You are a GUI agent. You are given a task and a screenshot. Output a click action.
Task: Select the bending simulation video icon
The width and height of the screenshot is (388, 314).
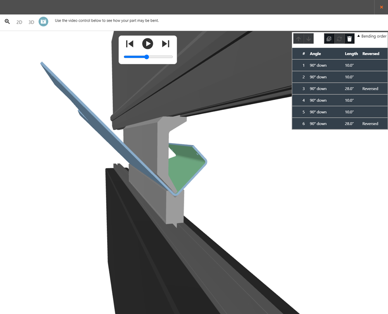click(x=43, y=21)
